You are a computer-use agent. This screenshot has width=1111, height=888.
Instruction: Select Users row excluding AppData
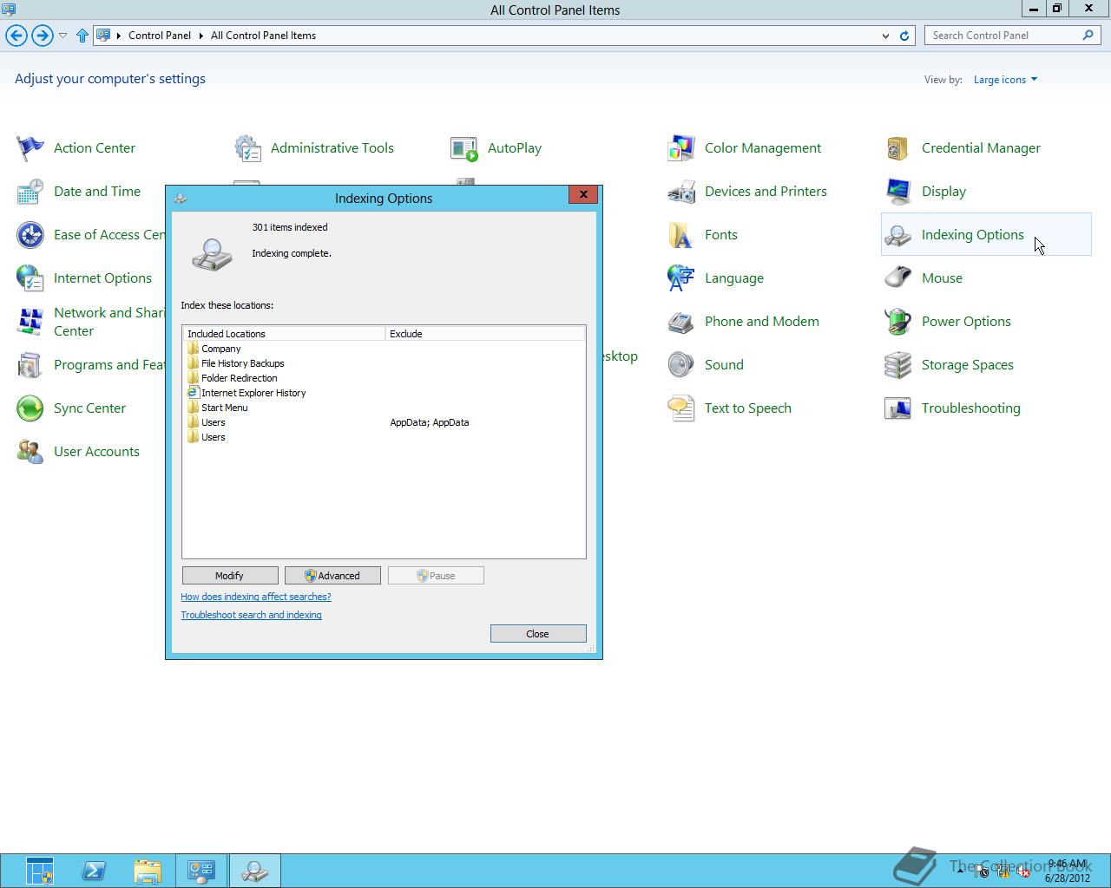pos(384,422)
